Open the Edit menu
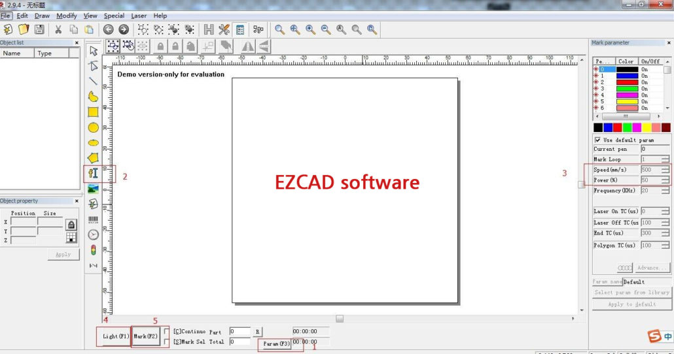Screen dimensions: 674x354 22,16
